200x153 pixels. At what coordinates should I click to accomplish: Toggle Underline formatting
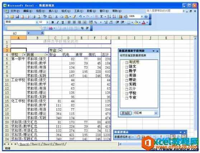[x=63, y=22]
